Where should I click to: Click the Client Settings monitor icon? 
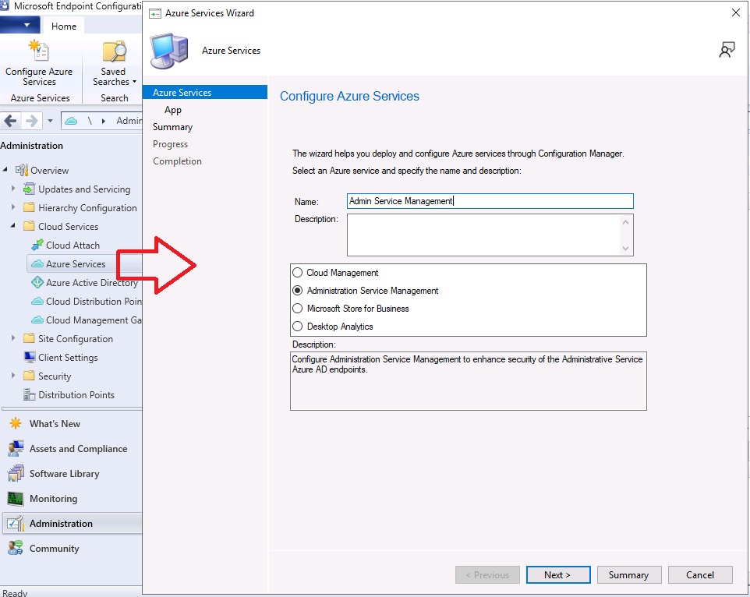click(29, 357)
